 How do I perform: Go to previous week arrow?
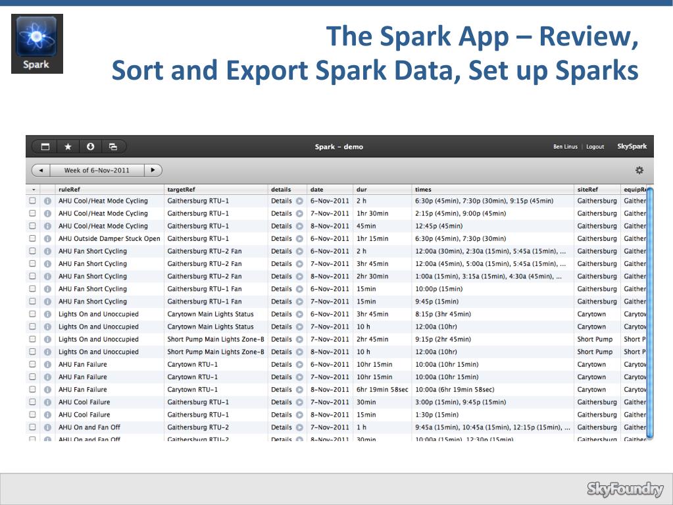41,170
